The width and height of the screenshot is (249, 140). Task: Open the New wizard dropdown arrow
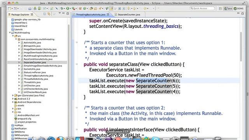(12, 9)
